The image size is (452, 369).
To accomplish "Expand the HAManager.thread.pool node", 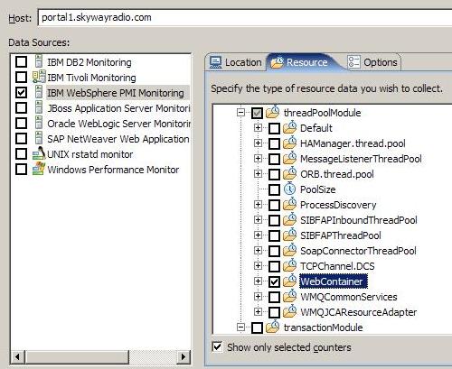I will (258, 143).
